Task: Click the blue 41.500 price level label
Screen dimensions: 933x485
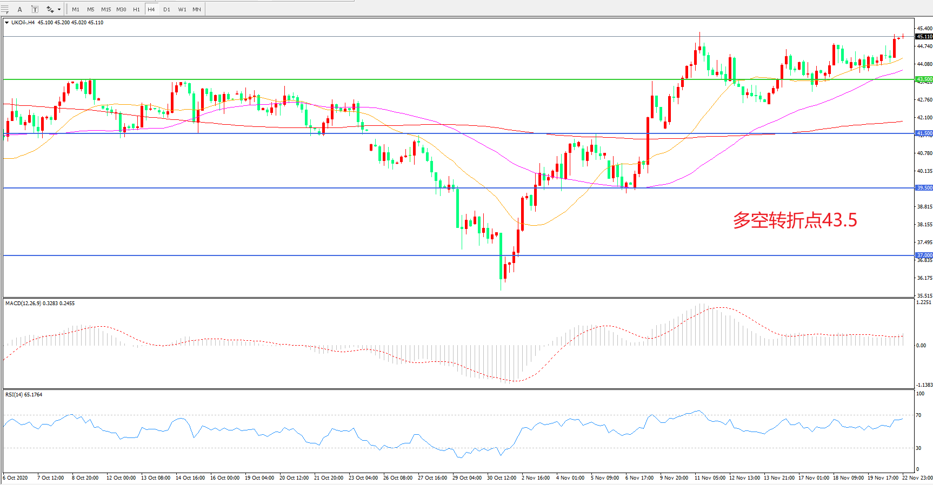Action: tap(924, 133)
